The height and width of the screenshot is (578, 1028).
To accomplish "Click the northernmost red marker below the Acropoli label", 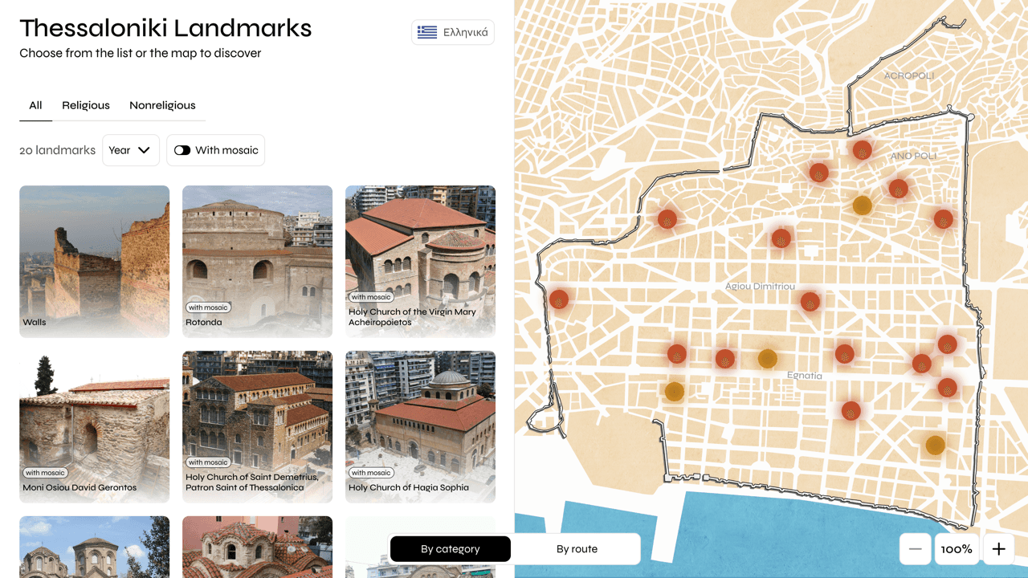I will [x=862, y=150].
